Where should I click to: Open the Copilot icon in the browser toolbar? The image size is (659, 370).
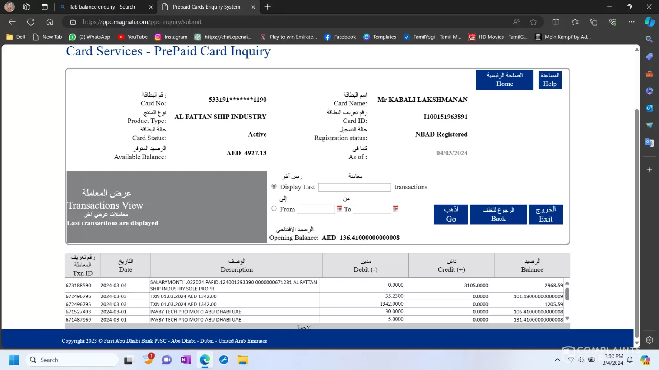click(649, 22)
